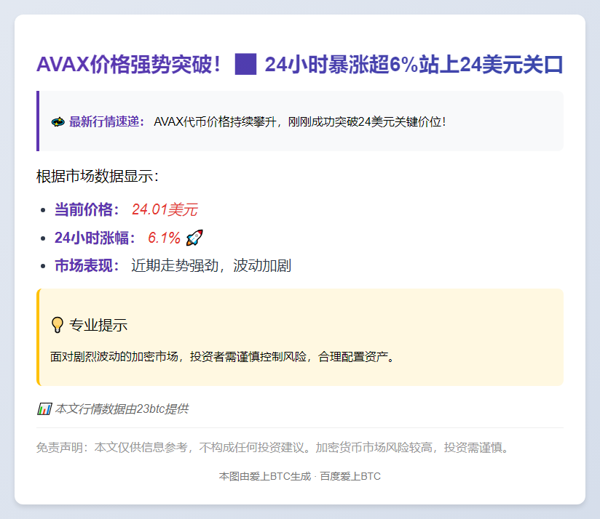Click the label 最新行情速递:
The height and width of the screenshot is (519, 600).
tap(107, 122)
